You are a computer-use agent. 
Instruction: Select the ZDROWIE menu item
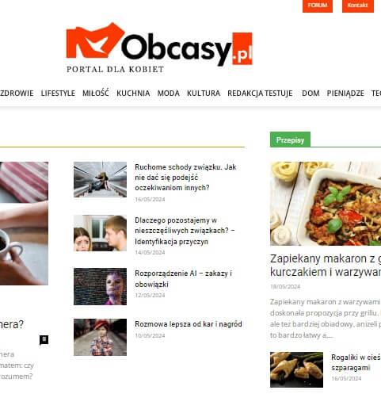tap(17, 94)
